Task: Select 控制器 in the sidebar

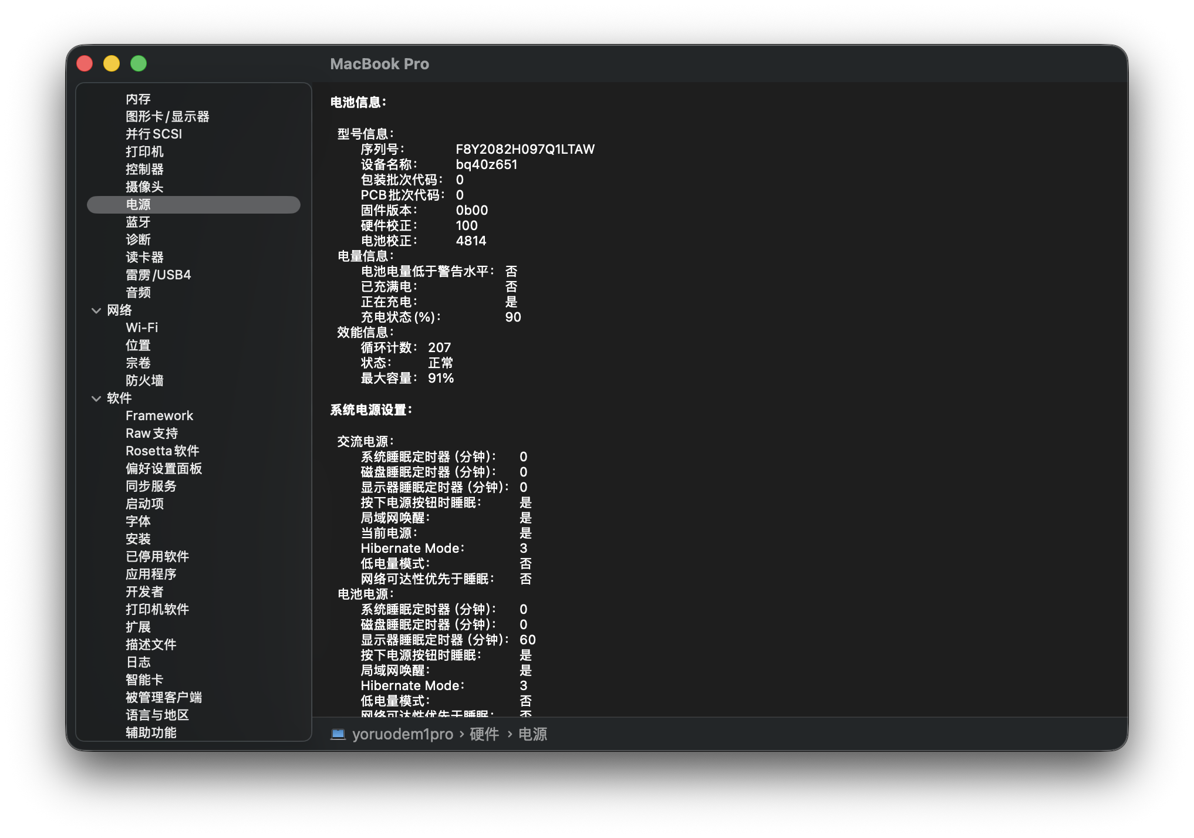Action: 144,170
